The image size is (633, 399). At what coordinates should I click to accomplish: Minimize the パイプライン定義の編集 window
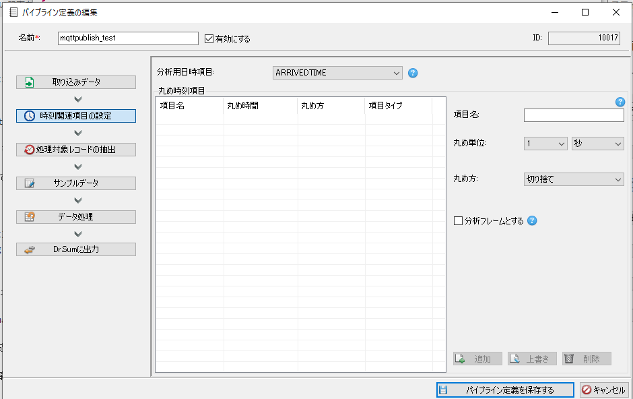(555, 12)
